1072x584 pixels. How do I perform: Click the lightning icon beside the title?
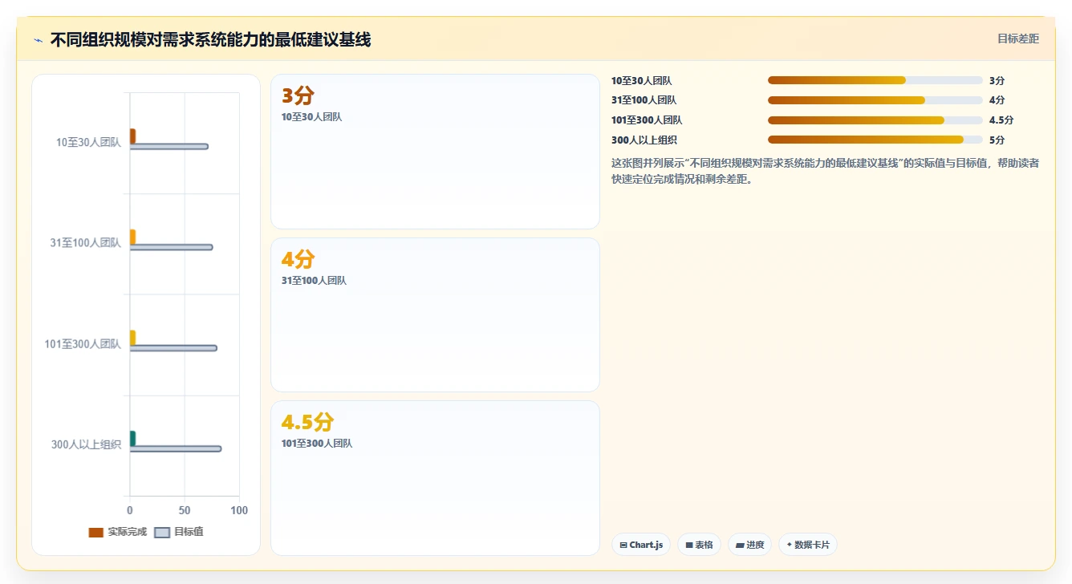click(38, 40)
